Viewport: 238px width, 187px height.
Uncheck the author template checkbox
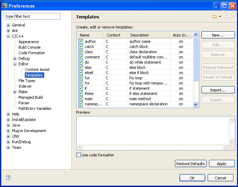point(80,41)
